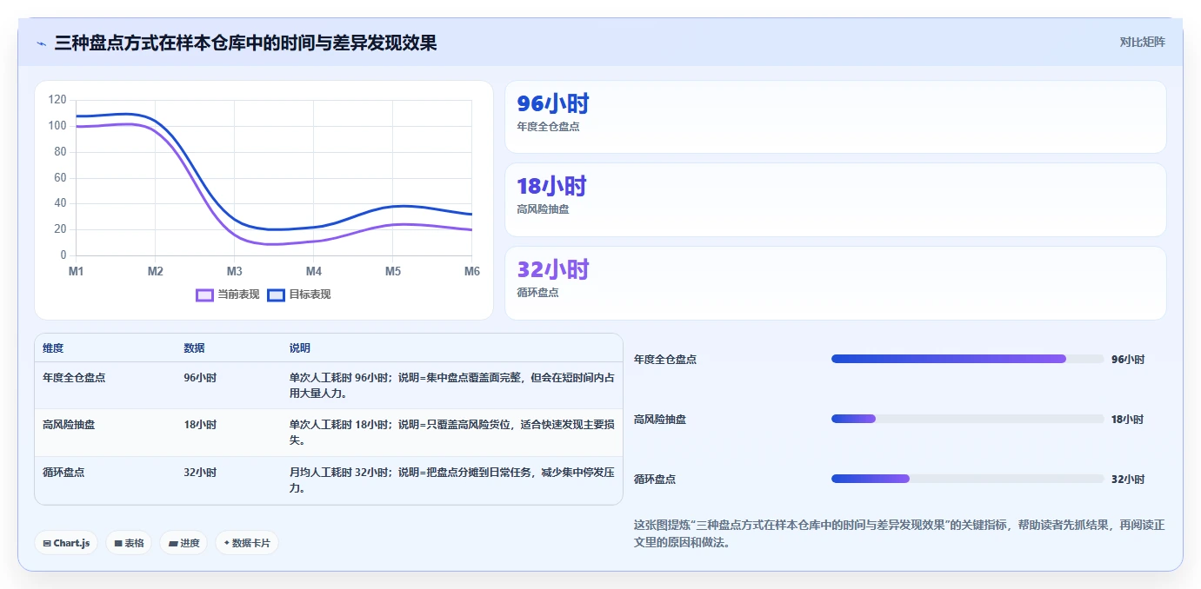Click the 维度 column header
This screenshot has width=1201, height=589.
tap(53, 348)
